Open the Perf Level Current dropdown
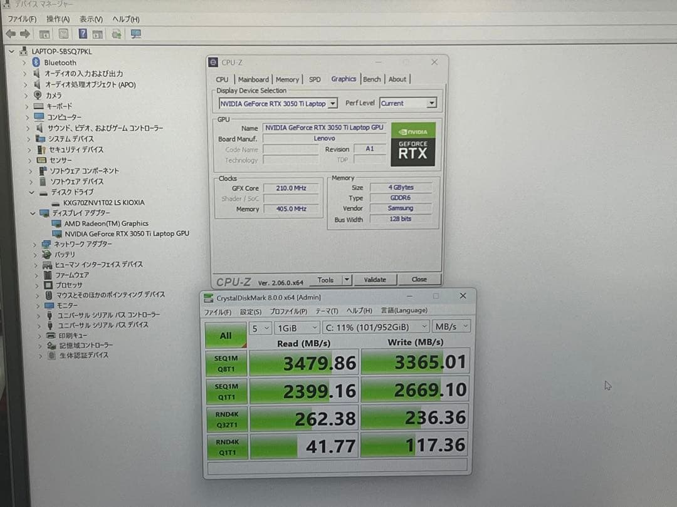Viewport: 677px width, 507px height. coord(431,103)
